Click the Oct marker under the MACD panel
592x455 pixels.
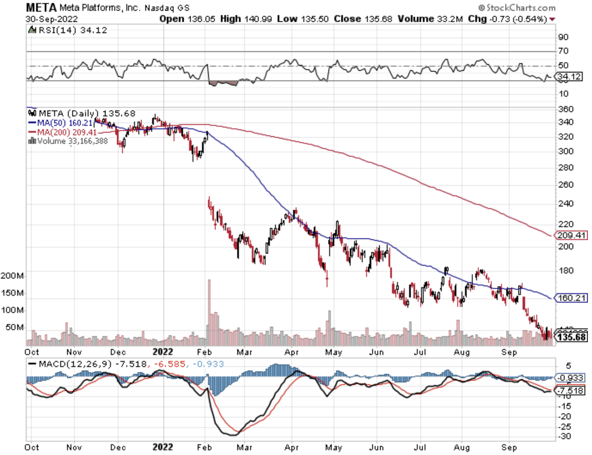click(x=32, y=447)
